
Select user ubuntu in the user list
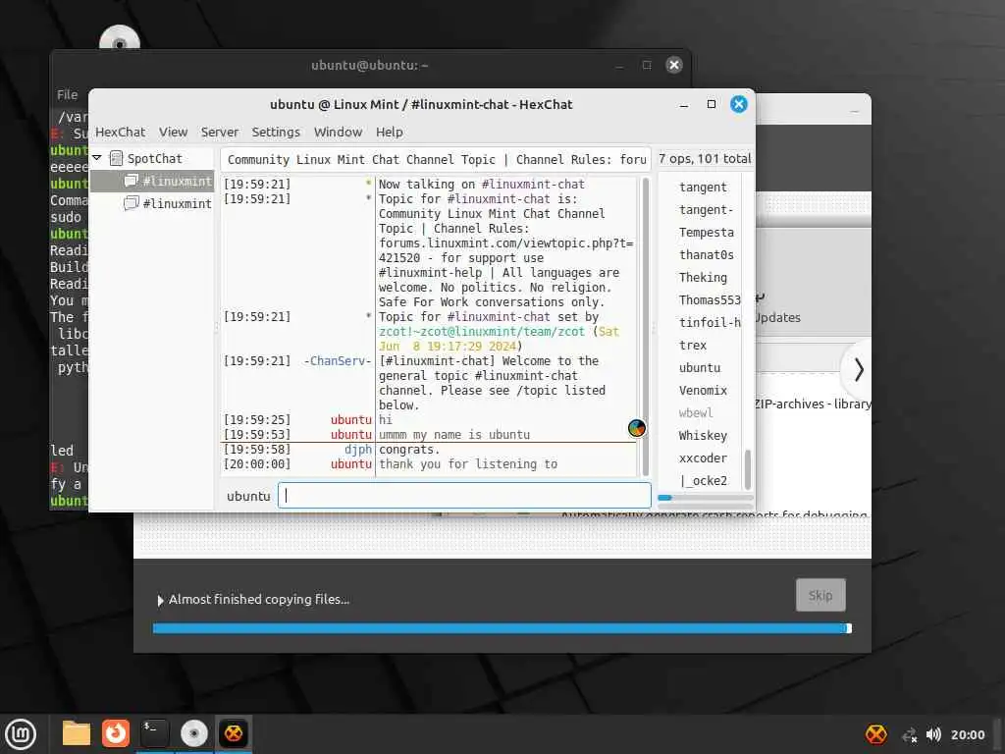(x=701, y=367)
